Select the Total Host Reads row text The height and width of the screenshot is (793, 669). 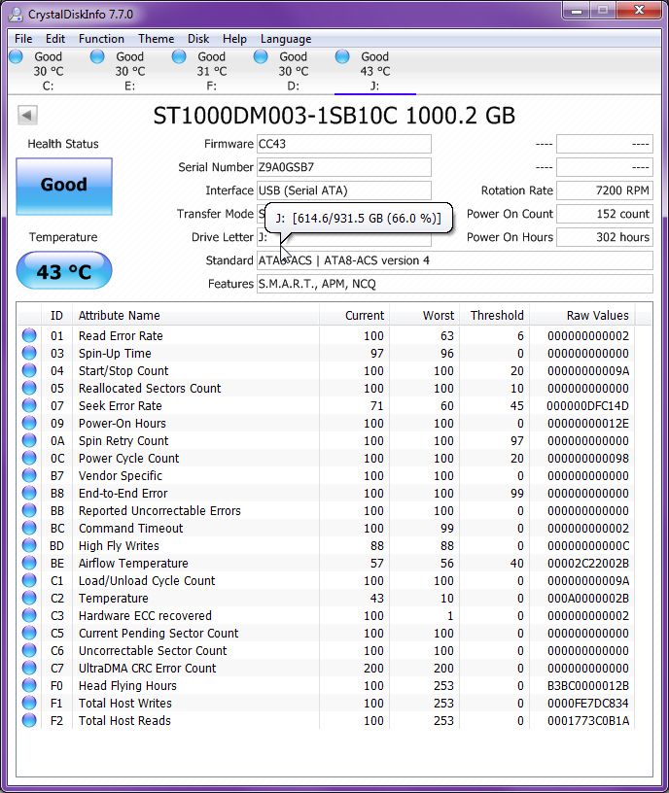(124, 720)
